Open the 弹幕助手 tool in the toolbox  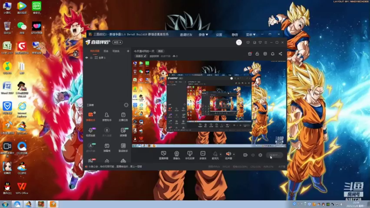(90, 116)
